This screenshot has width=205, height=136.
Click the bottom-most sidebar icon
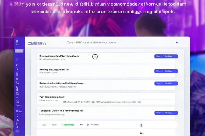18,131
